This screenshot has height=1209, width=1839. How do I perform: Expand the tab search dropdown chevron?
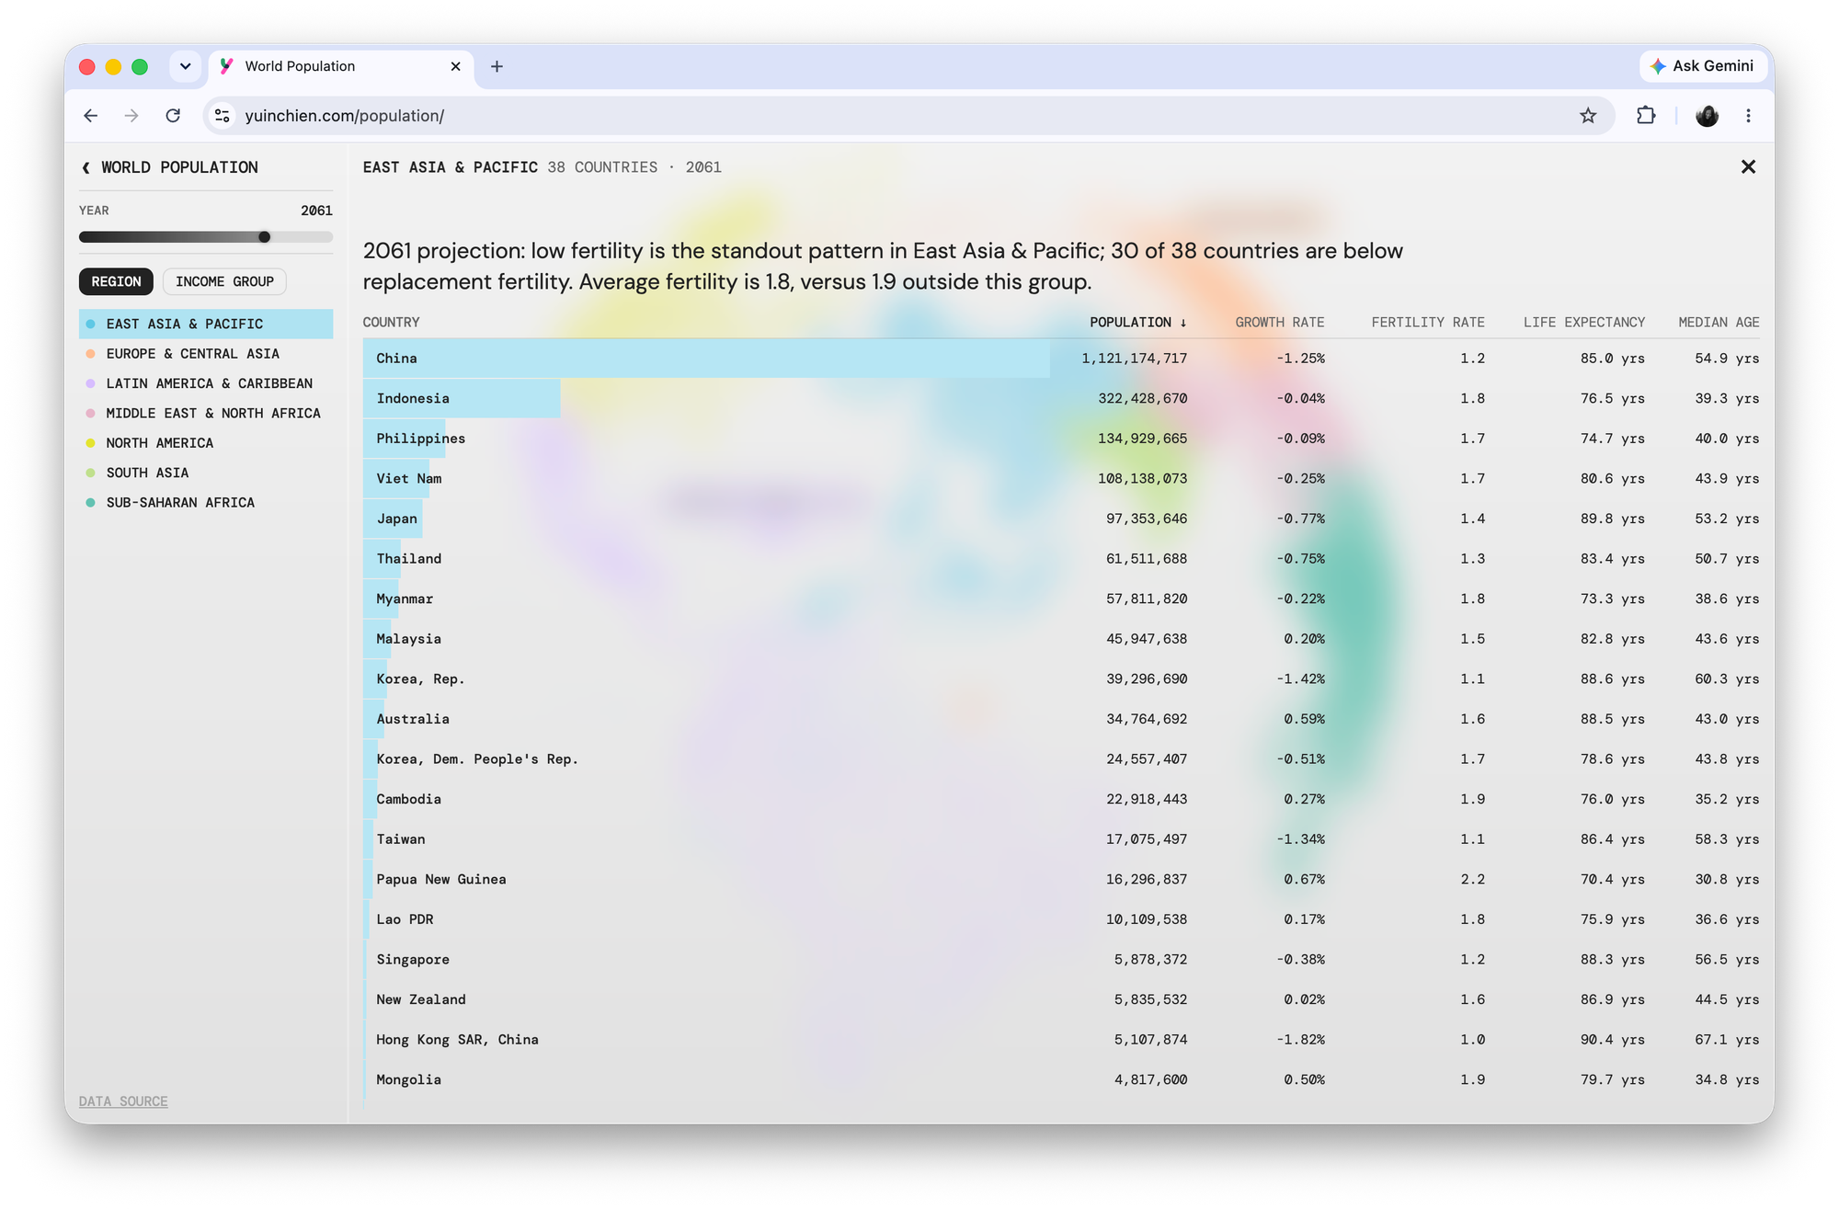(185, 66)
